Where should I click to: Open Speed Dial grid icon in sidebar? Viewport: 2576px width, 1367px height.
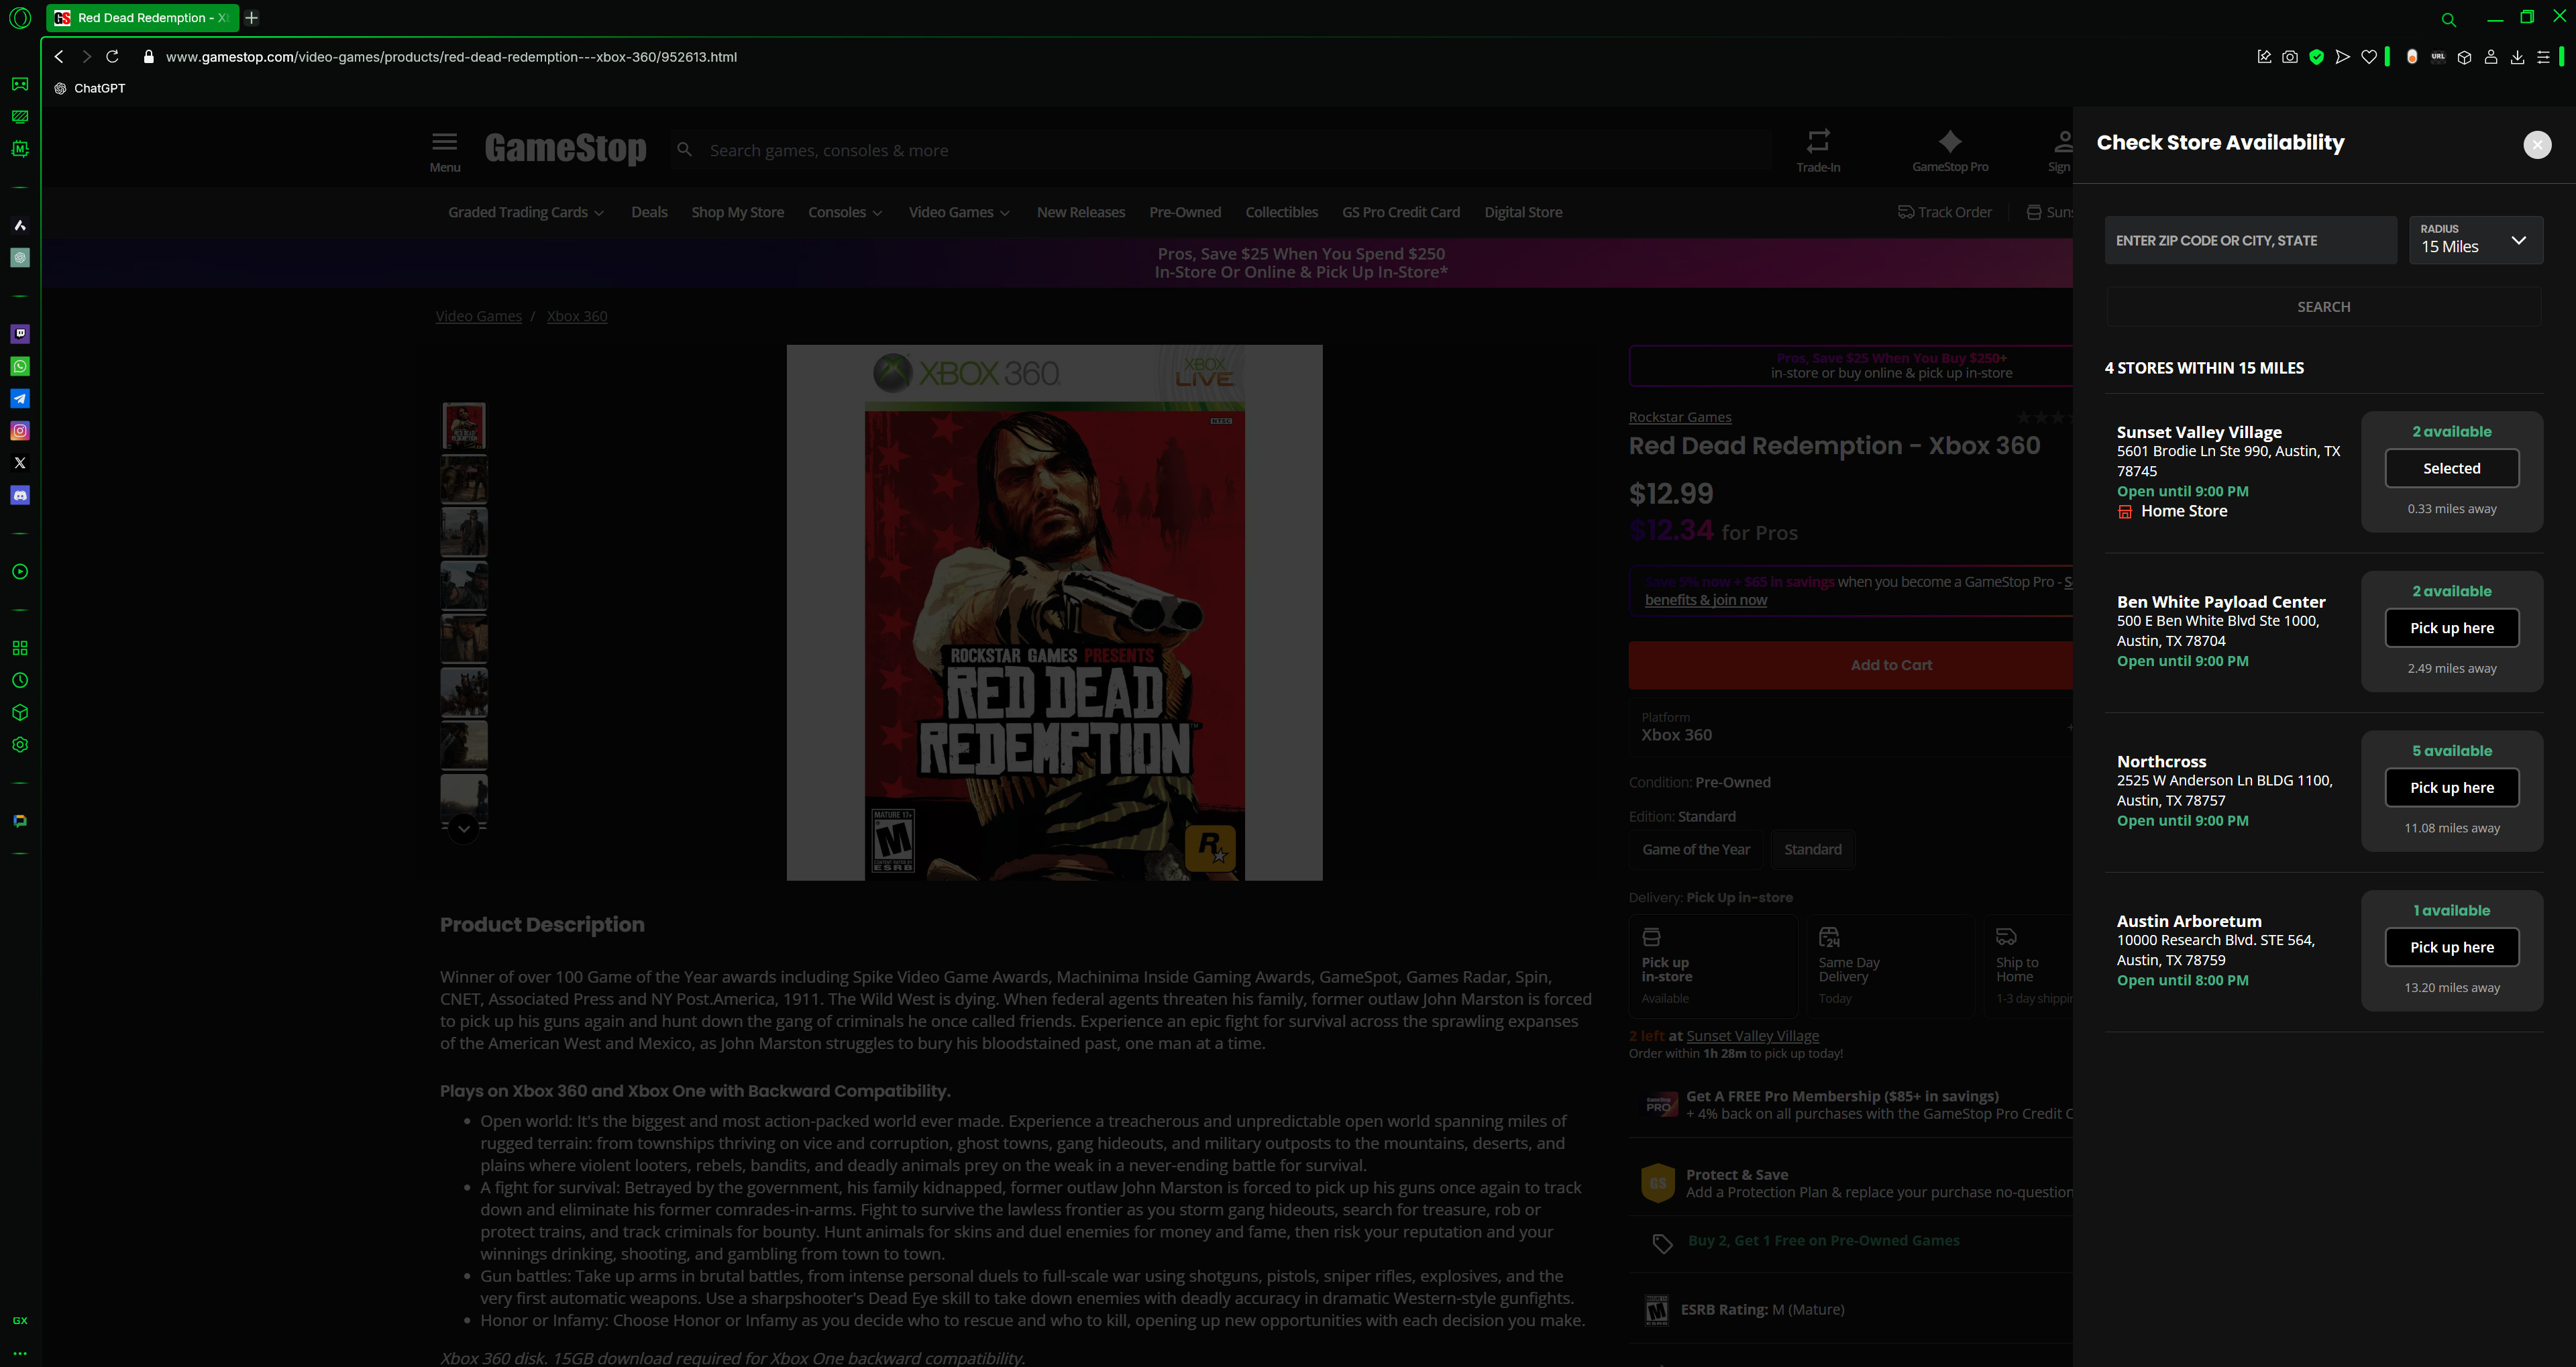(x=20, y=648)
